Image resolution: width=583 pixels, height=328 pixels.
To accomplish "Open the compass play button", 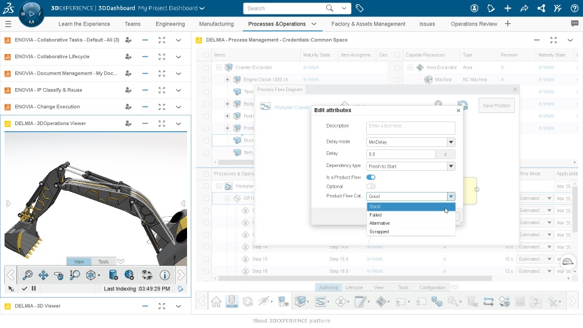I will 32,14.
